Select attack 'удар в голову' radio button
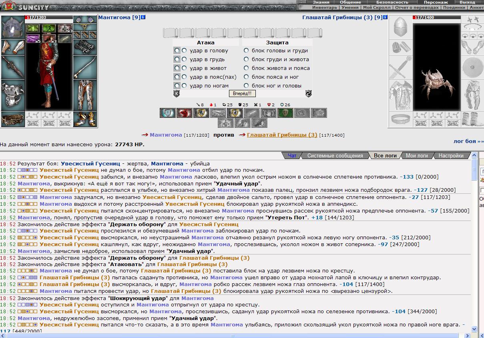Viewport: 484px width, 338px height. click(x=184, y=50)
